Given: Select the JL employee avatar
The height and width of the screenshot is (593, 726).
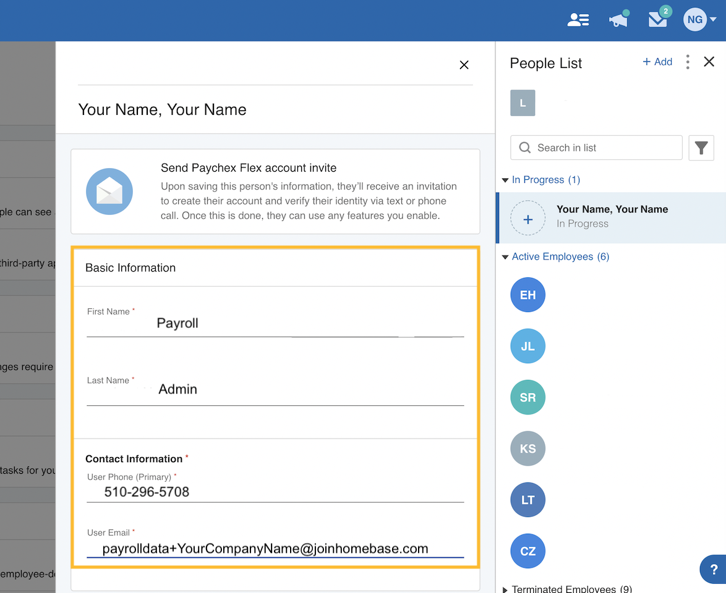Looking at the screenshot, I should point(527,346).
